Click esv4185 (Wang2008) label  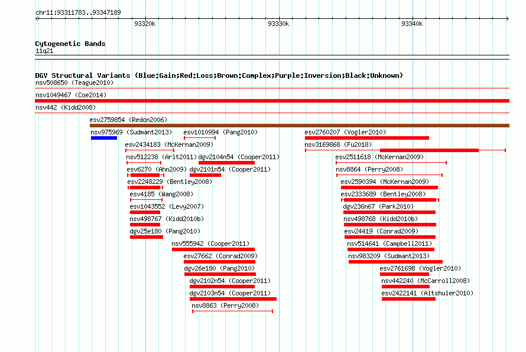161,194
